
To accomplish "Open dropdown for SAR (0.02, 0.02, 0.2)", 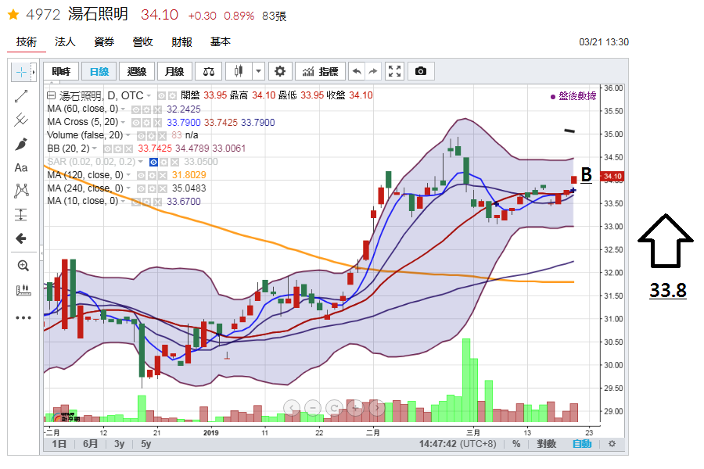I will pyautogui.click(x=141, y=162).
